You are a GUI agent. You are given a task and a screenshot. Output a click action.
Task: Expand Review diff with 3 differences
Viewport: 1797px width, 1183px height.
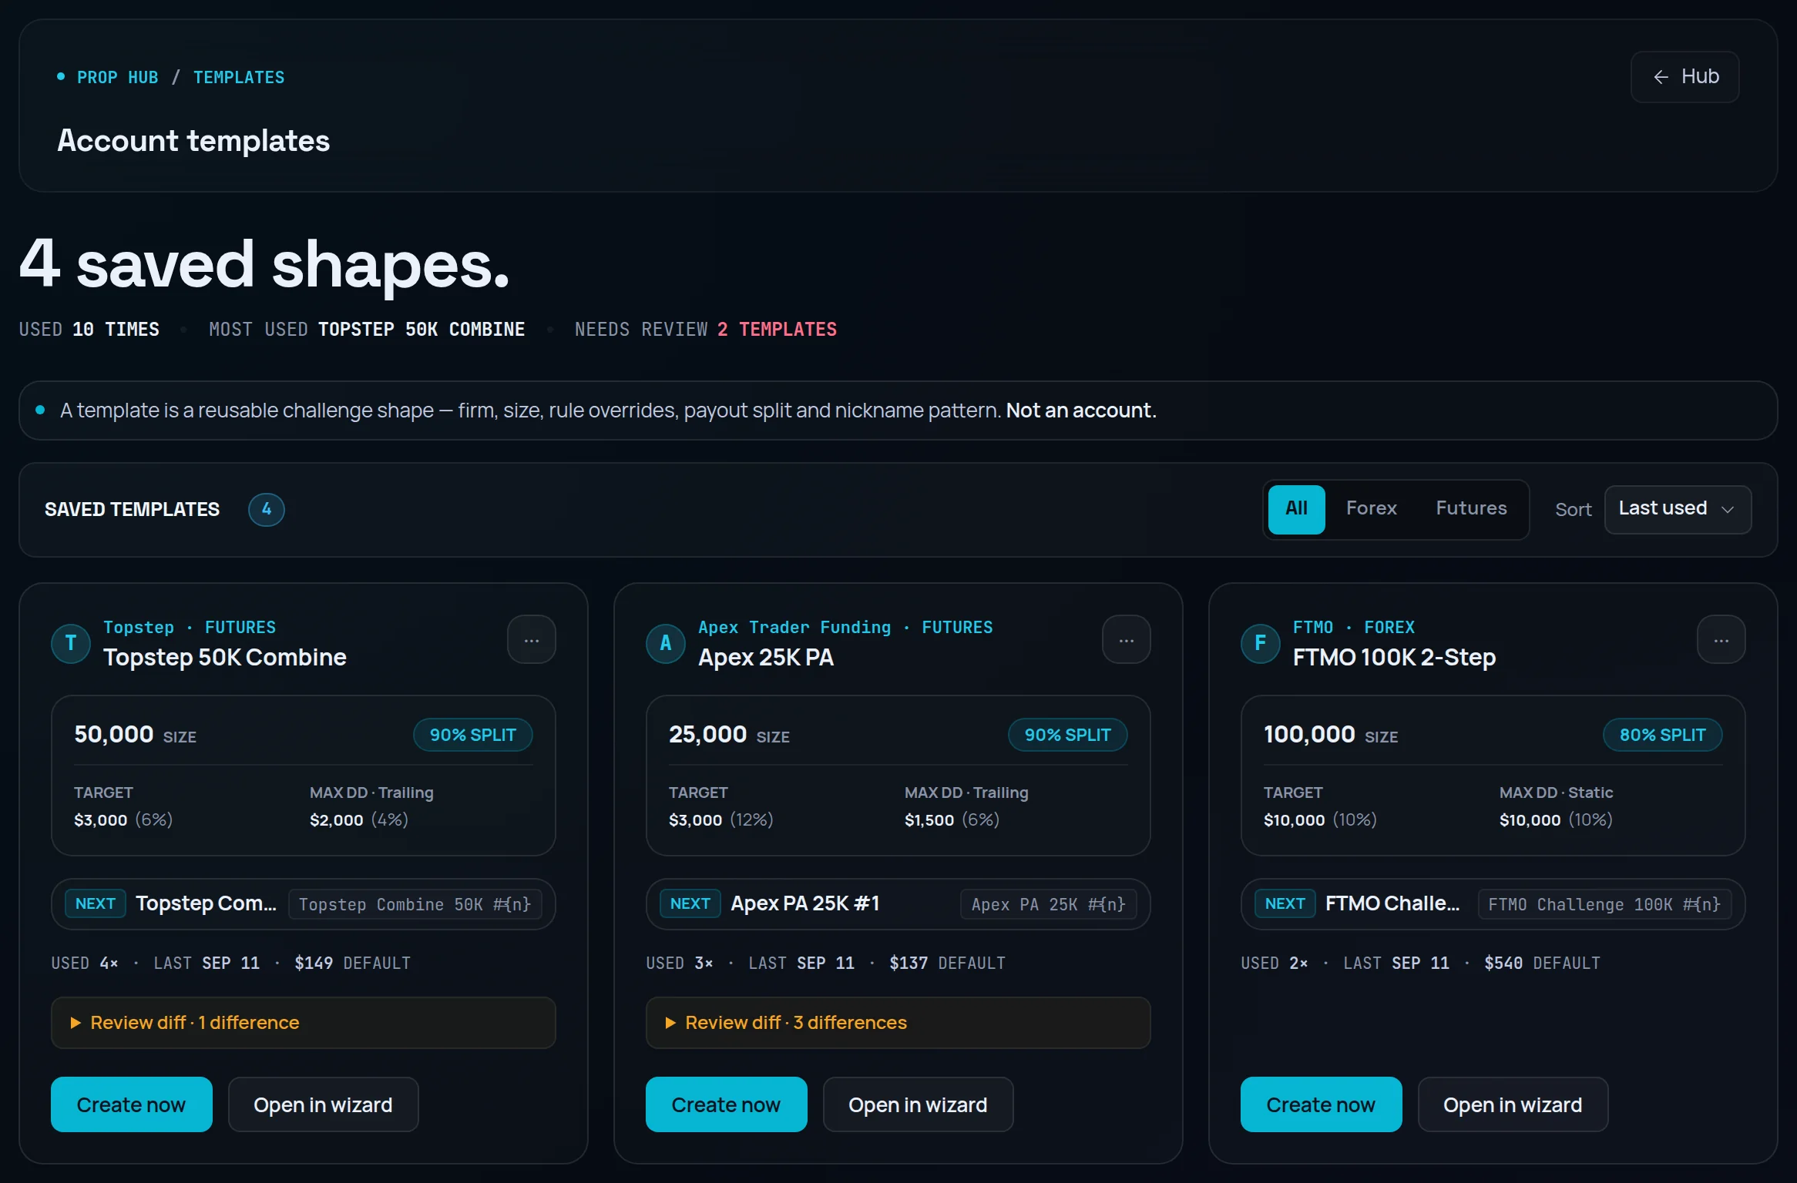click(x=898, y=1023)
